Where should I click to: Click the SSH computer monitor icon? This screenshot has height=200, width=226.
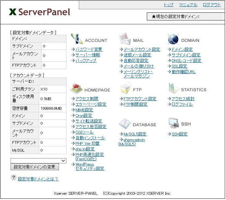[x=173, y=123]
